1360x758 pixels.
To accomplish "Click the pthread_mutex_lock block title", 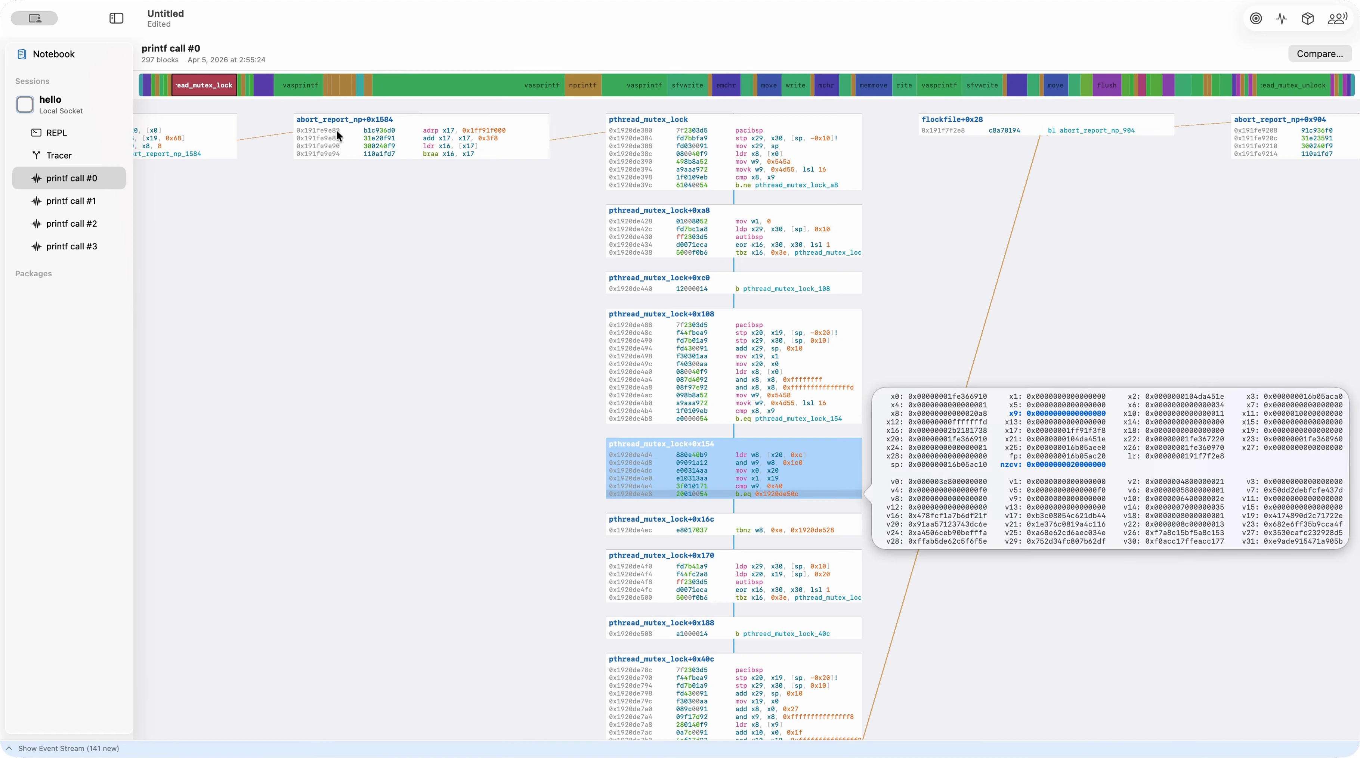I will coord(648,120).
